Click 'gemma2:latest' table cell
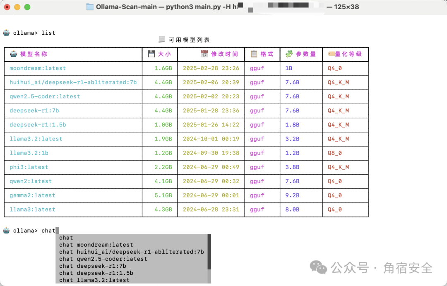 click(33, 195)
